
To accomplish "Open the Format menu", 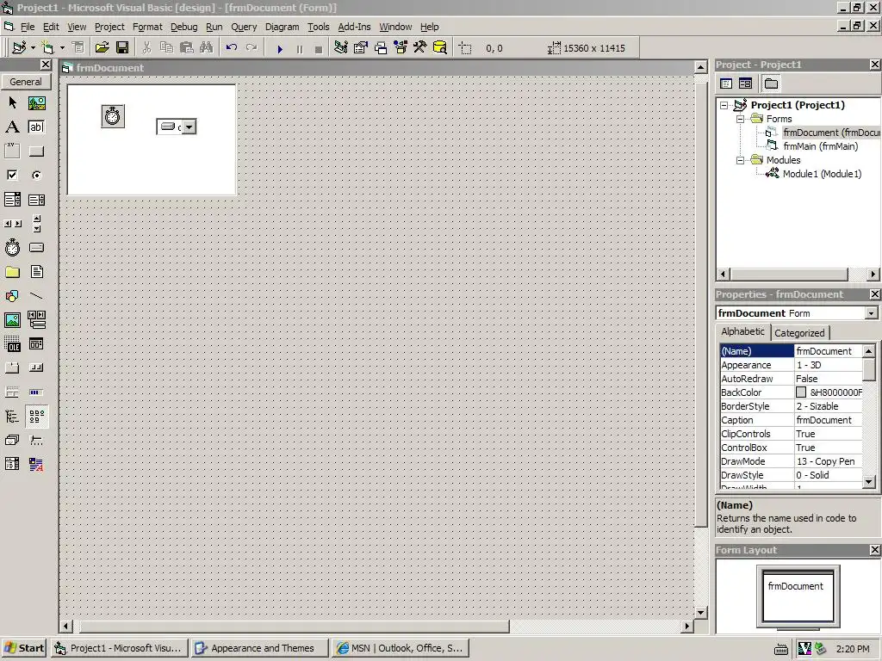I will pos(147,27).
